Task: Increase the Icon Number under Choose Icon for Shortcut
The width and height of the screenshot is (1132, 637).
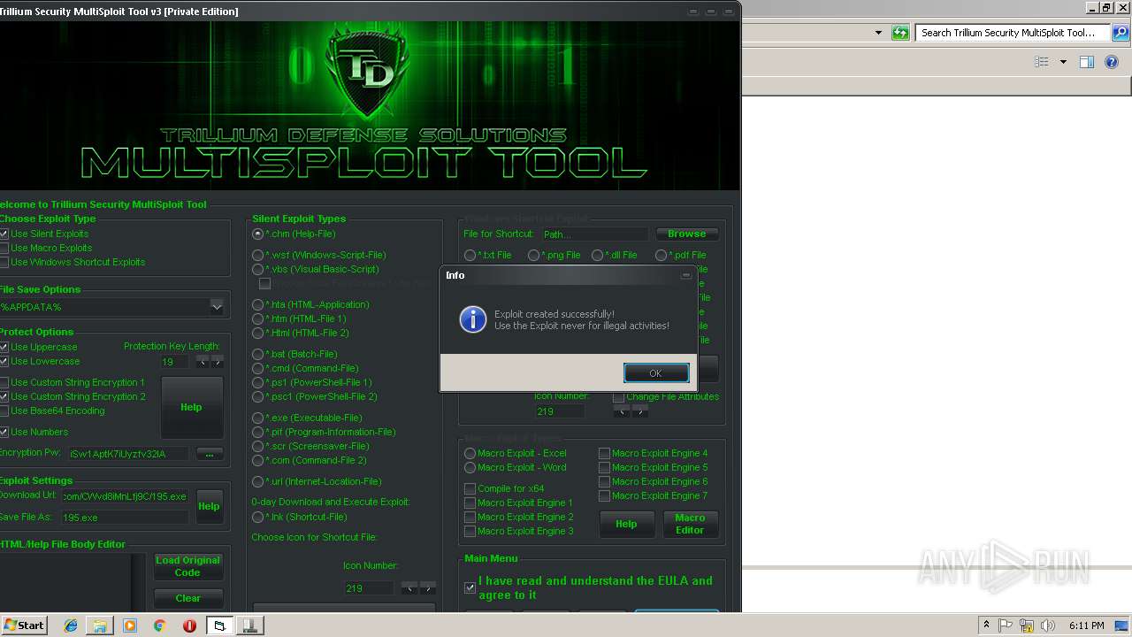Action: click(x=428, y=587)
